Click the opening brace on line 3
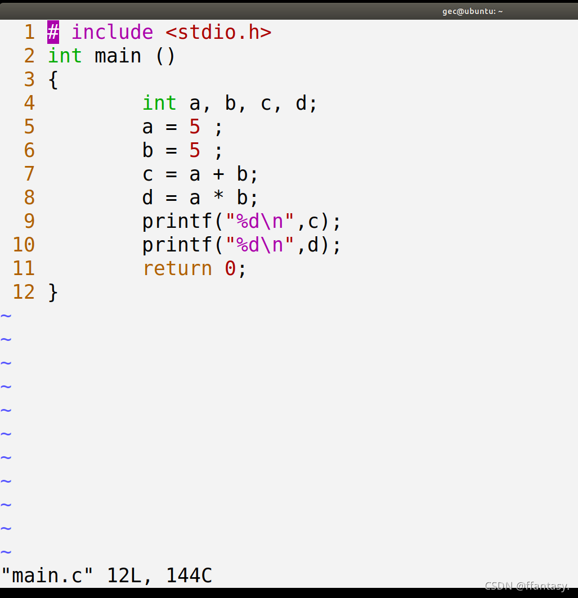The width and height of the screenshot is (578, 598). pyautogui.click(x=53, y=80)
